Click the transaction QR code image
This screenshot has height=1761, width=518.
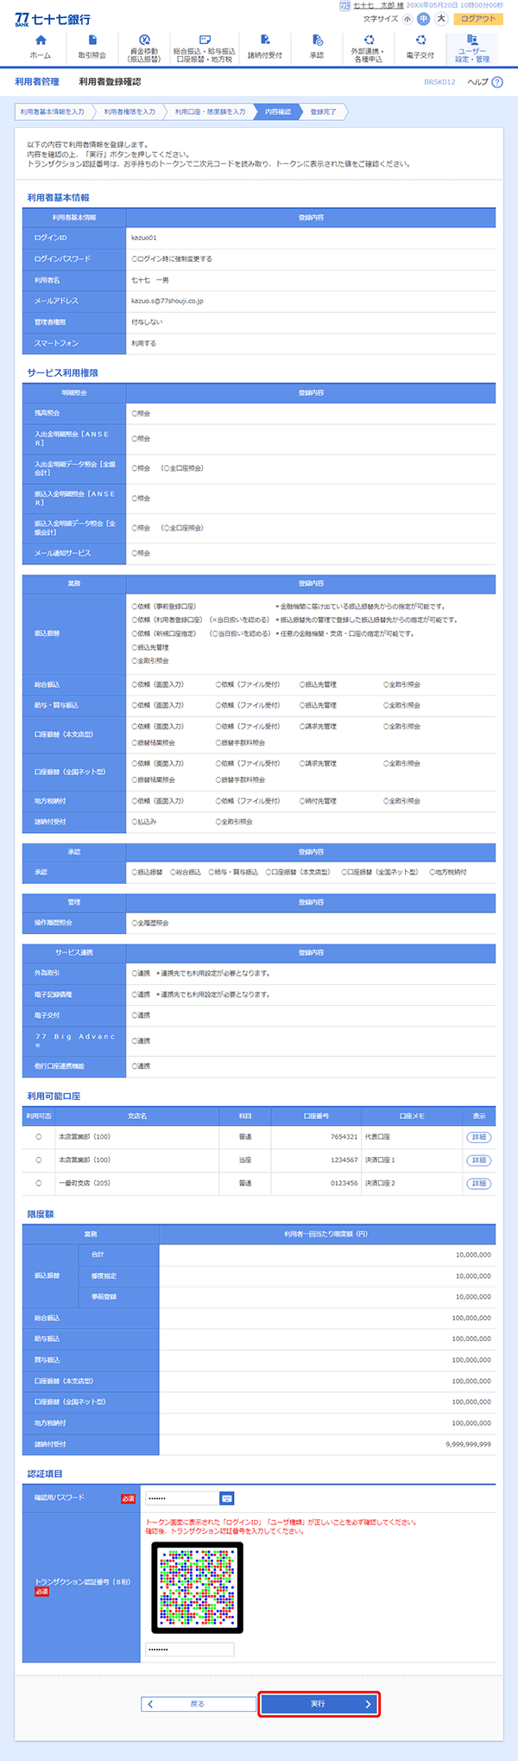pos(198,1588)
